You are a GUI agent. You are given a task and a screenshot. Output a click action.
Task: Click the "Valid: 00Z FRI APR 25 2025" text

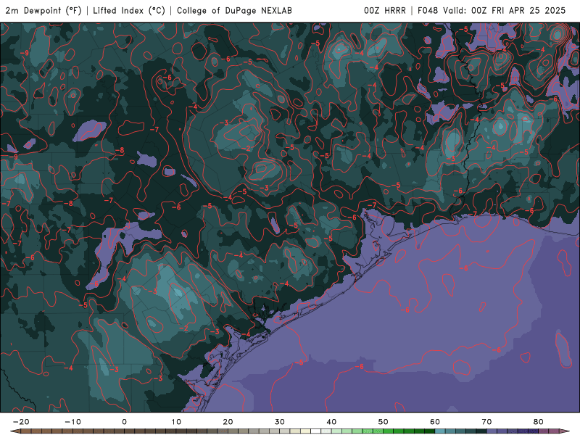[504, 11]
